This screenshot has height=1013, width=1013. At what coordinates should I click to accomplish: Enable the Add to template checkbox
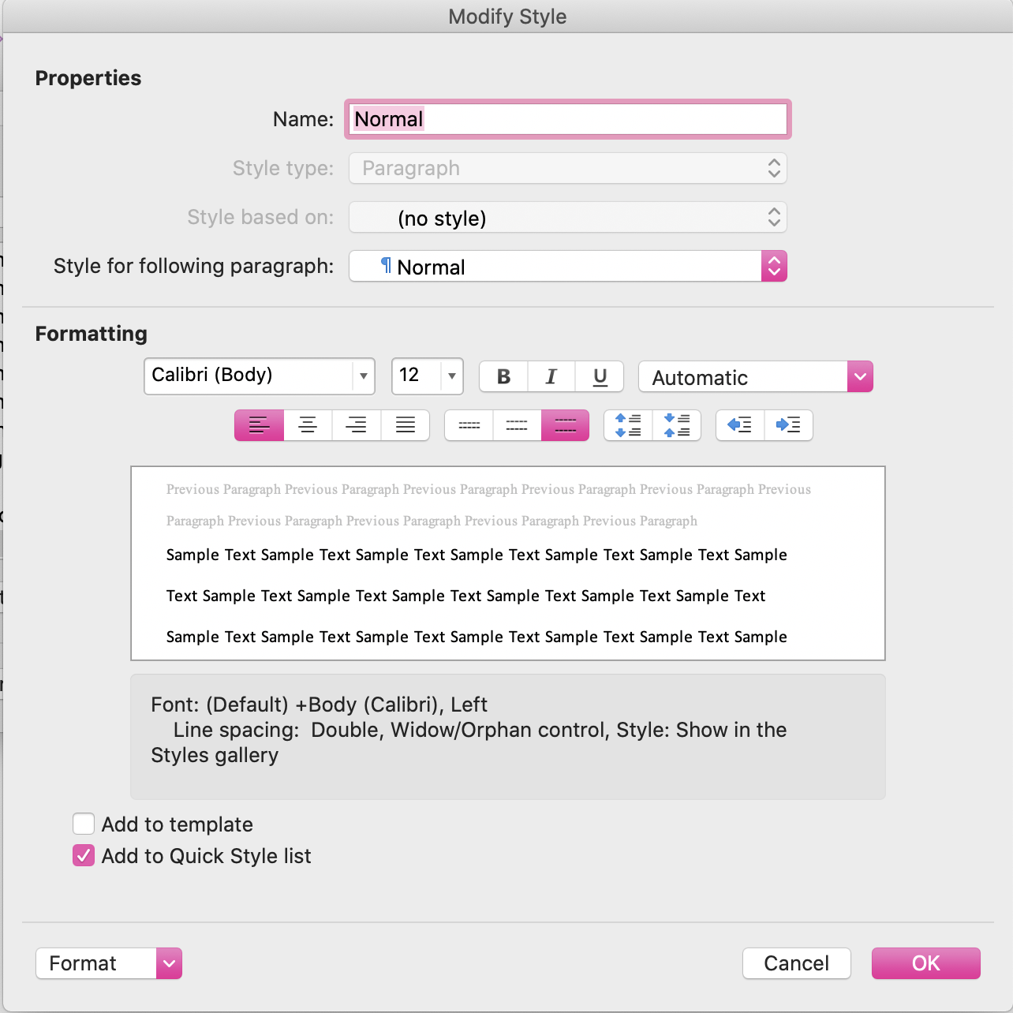pos(84,824)
